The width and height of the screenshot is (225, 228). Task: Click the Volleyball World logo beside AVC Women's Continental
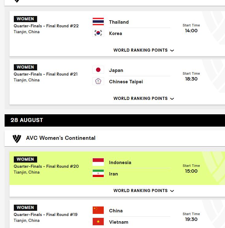(x=17, y=139)
